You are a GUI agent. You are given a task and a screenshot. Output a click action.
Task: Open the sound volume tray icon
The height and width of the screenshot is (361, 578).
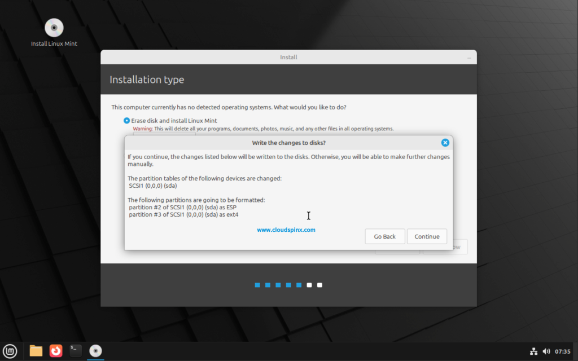(x=546, y=351)
